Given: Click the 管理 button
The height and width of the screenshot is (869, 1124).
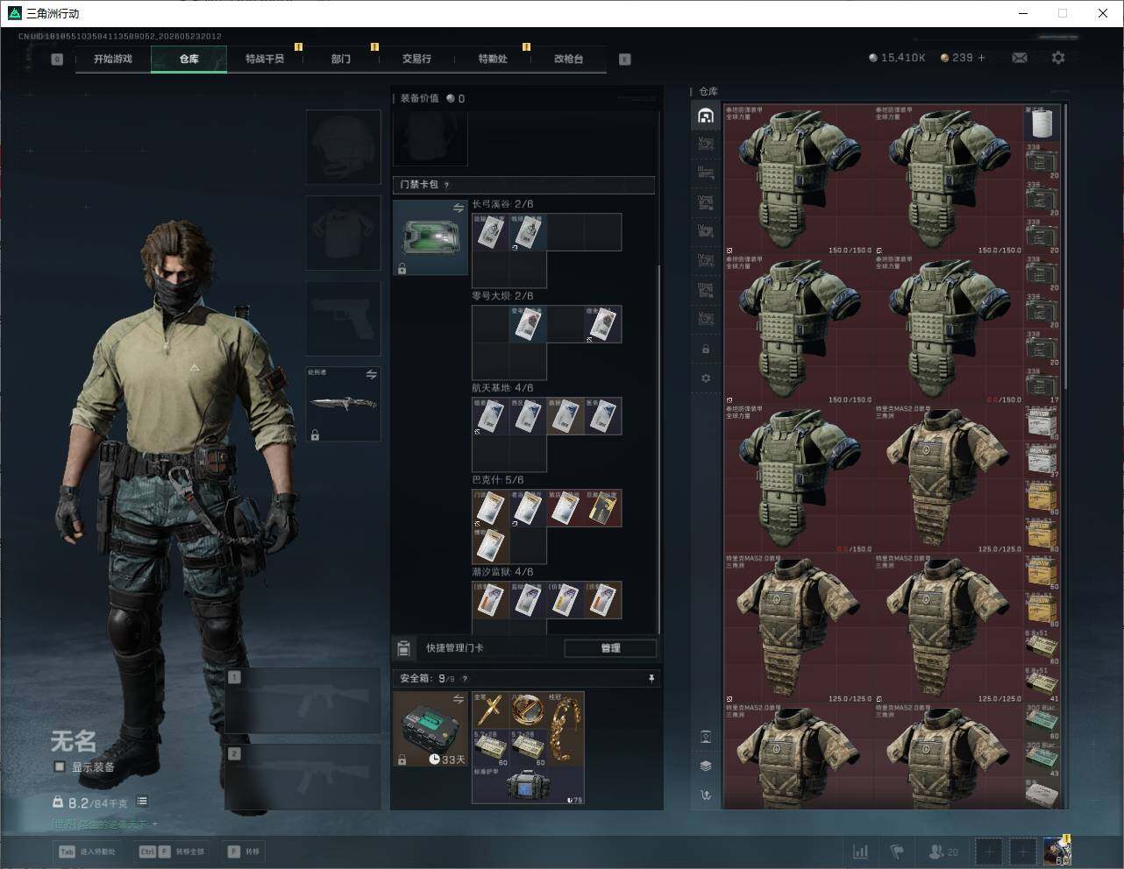Looking at the screenshot, I should coord(610,648).
